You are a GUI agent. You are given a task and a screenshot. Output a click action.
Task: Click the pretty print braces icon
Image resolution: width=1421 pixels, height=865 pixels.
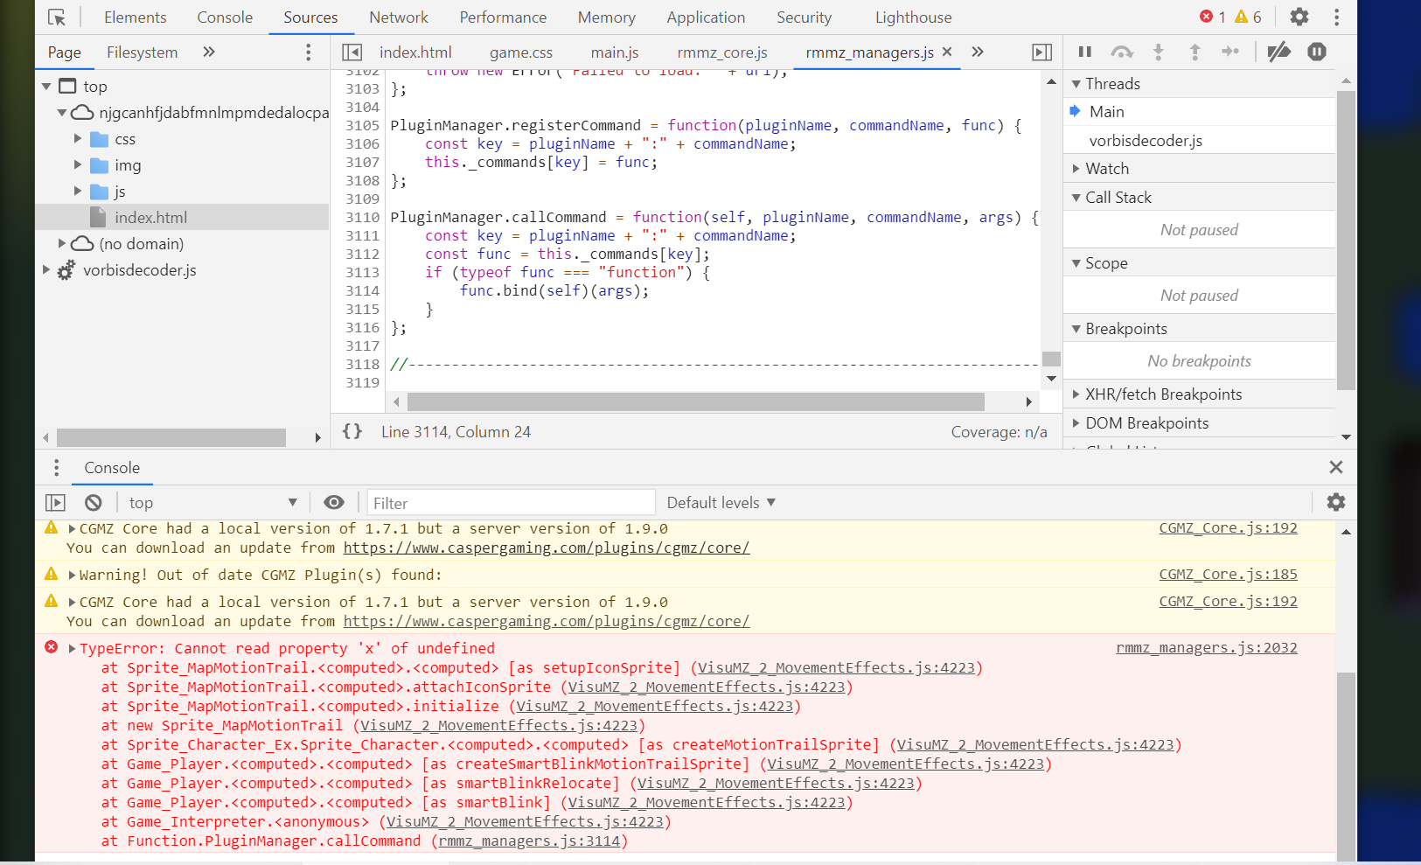click(x=352, y=431)
